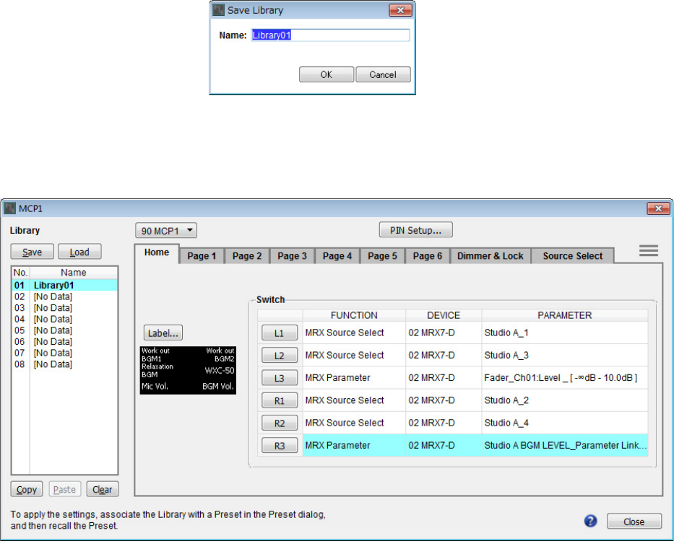Select library row 06 [No Data]
This screenshot has width=674, height=541.
point(65,341)
